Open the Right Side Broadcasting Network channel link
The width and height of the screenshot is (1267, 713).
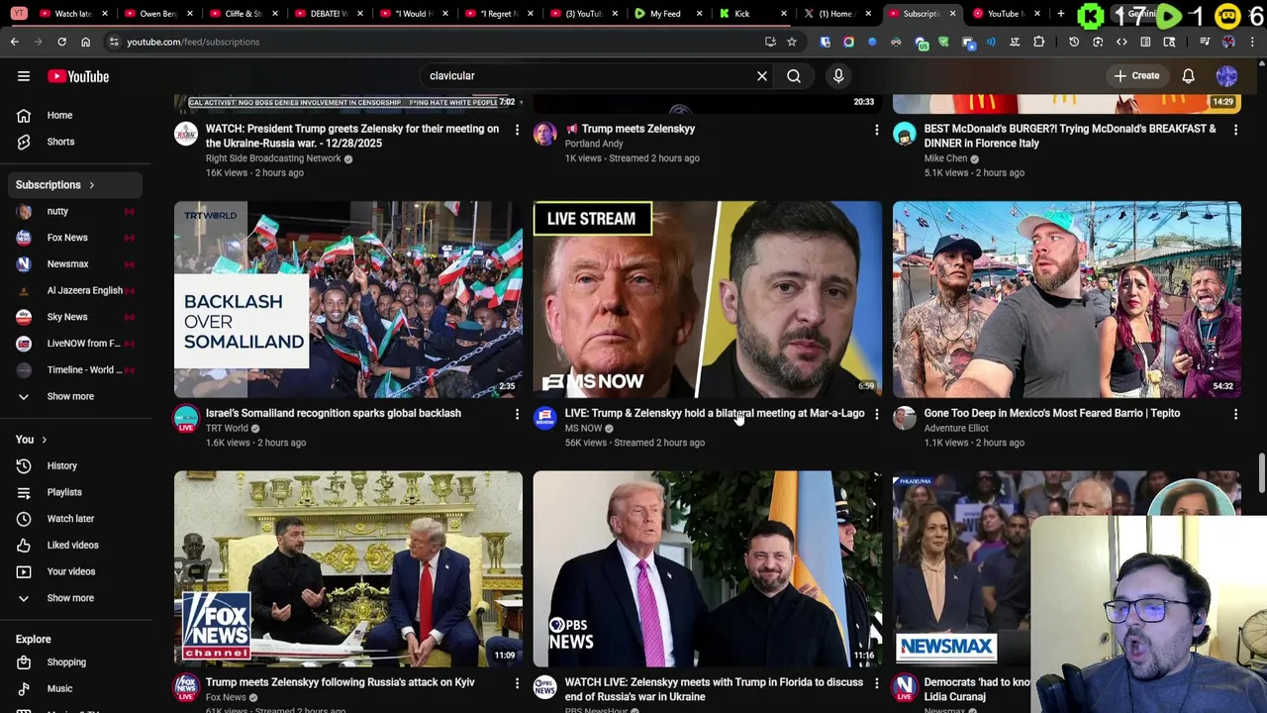273,158
